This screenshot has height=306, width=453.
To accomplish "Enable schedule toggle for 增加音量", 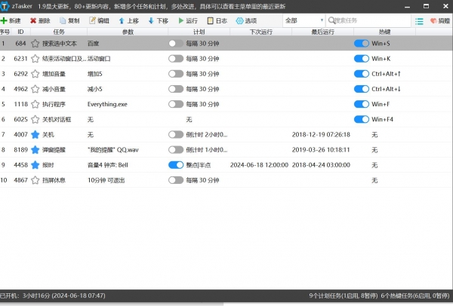I will [x=176, y=74].
